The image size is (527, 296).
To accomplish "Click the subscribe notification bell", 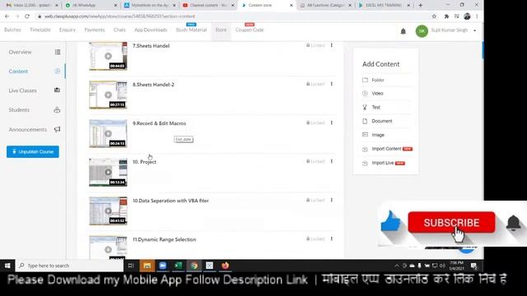I will pos(514,223).
